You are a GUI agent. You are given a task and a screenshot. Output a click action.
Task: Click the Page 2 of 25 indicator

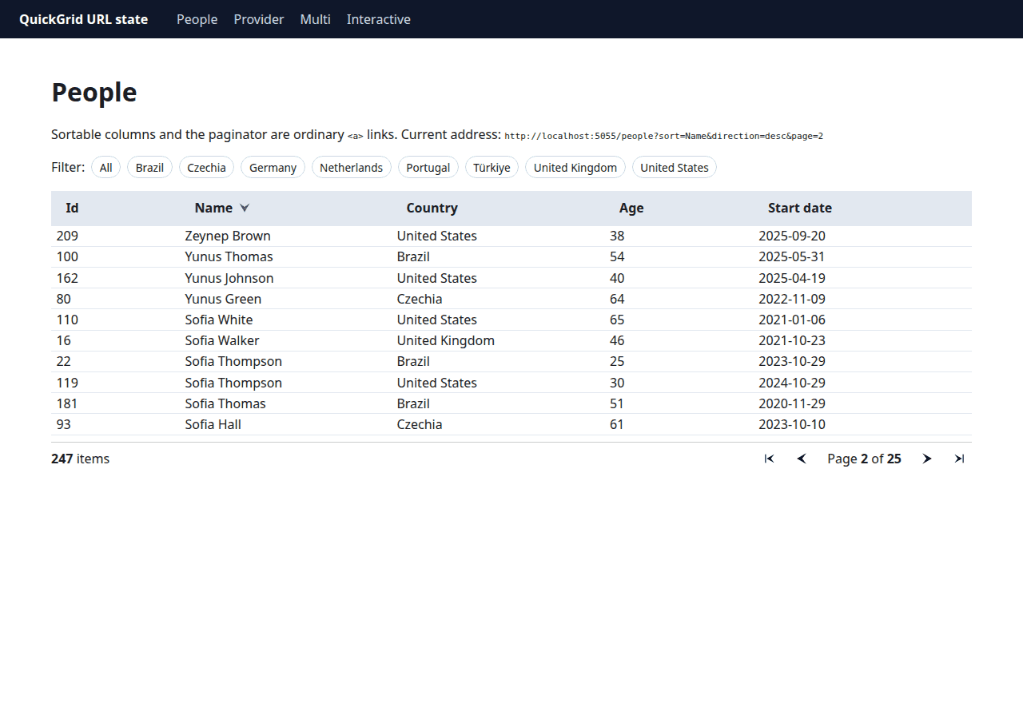(864, 459)
